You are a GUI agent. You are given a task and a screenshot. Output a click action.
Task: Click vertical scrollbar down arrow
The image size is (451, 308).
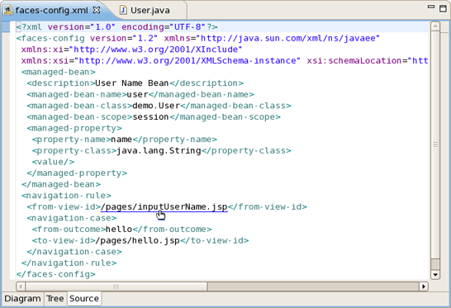click(435, 275)
